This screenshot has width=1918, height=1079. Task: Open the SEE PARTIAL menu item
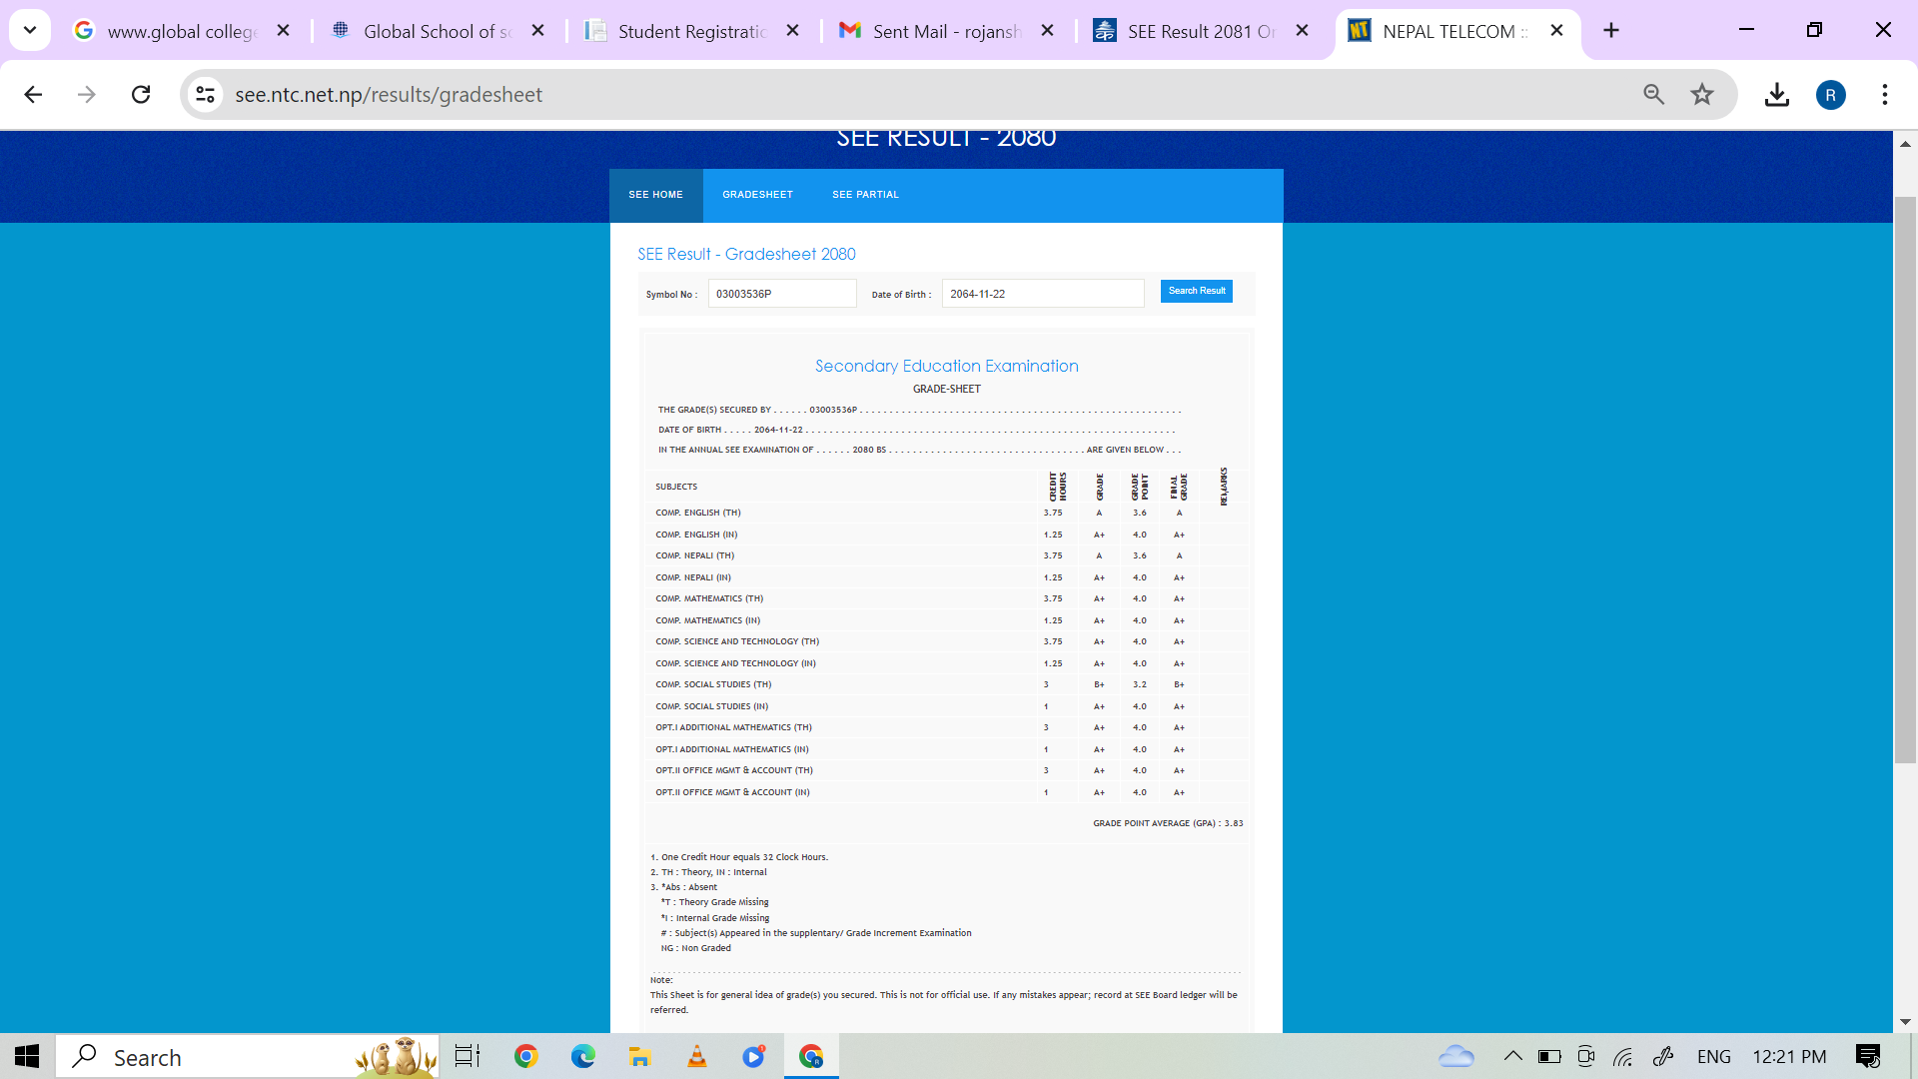865,195
